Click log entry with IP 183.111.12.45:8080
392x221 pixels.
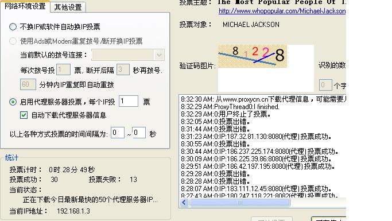click(256, 189)
